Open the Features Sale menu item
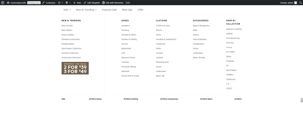303x128 pixels. (109, 10)
